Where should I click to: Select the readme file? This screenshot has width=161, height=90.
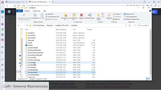[30, 45]
